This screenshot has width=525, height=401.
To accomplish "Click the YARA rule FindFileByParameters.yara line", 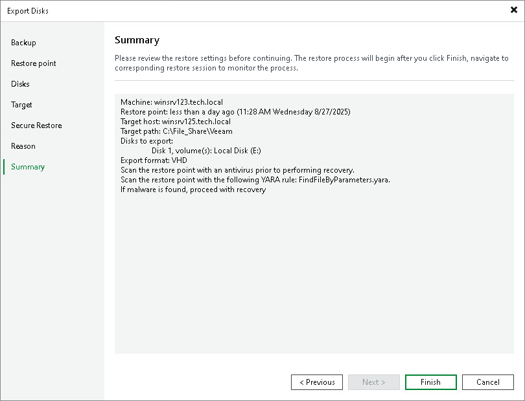I will point(255,180).
